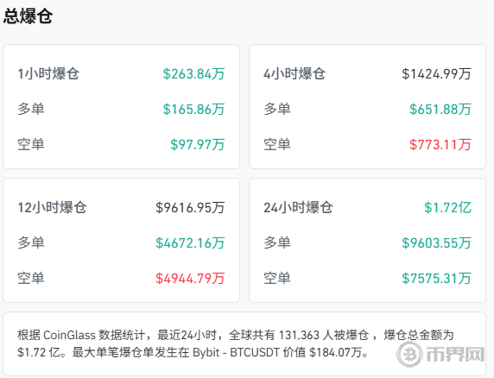Click the 4-hour long value $651.88万
494x378 pixels.
[440, 110]
